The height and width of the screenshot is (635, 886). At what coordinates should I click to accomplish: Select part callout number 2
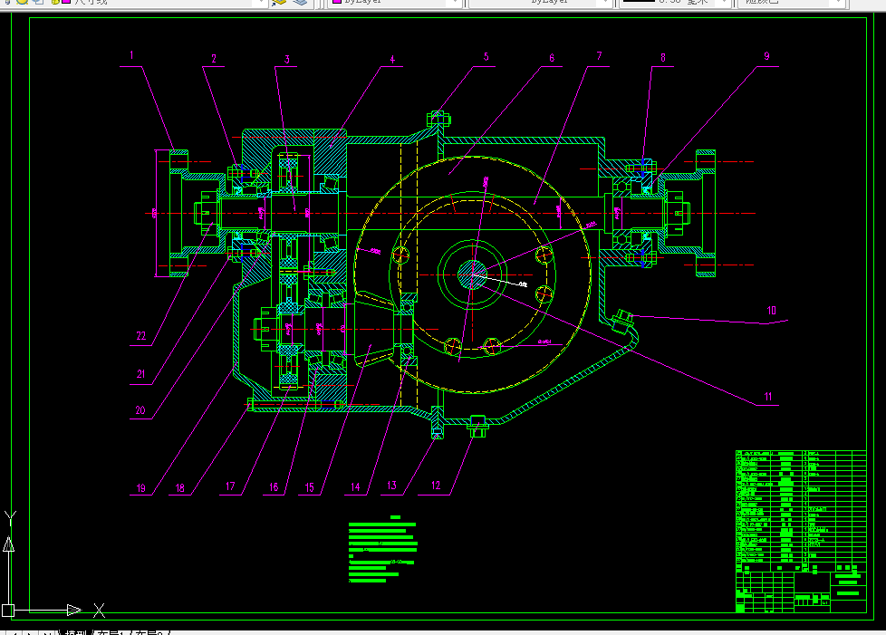pyautogui.click(x=214, y=59)
